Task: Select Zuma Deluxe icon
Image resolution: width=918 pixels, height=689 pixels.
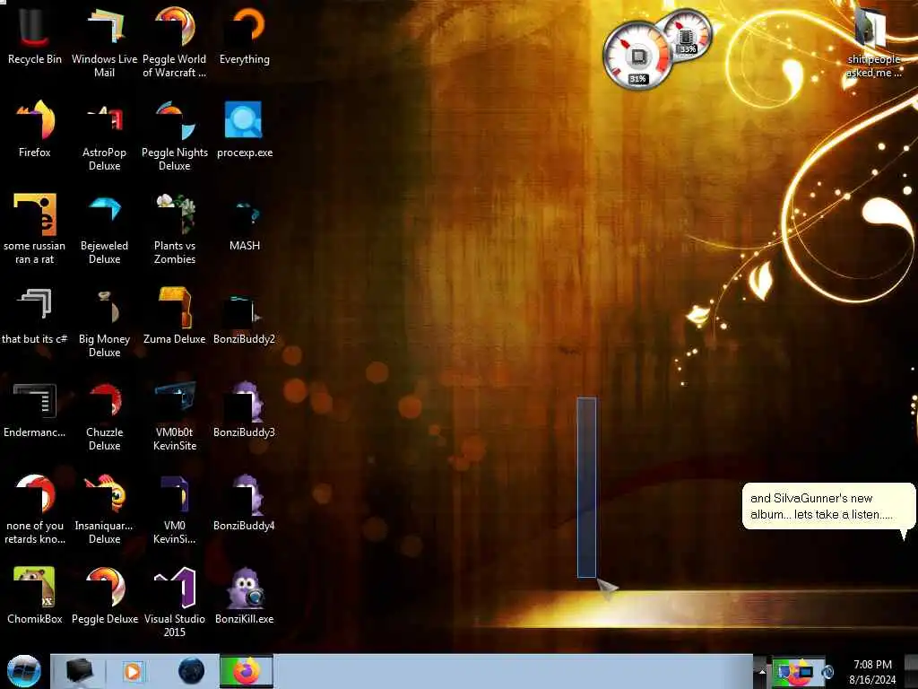Action: [175, 317]
